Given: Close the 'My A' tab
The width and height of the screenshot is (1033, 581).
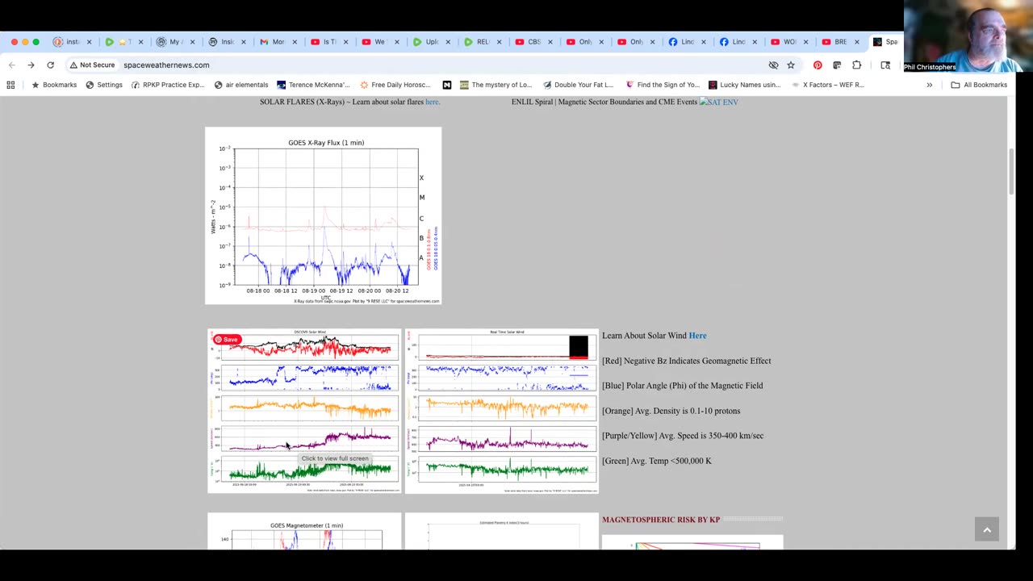Looking at the screenshot, I should click(x=191, y=42).
